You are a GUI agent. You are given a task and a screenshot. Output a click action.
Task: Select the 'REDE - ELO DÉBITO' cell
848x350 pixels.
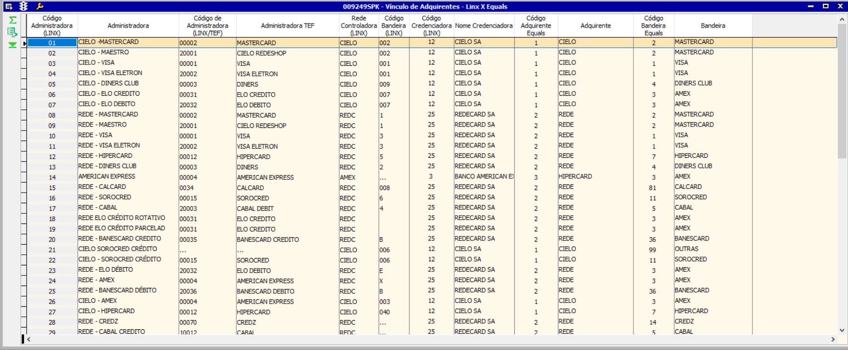pyautogui.click(x=128, y=270)
